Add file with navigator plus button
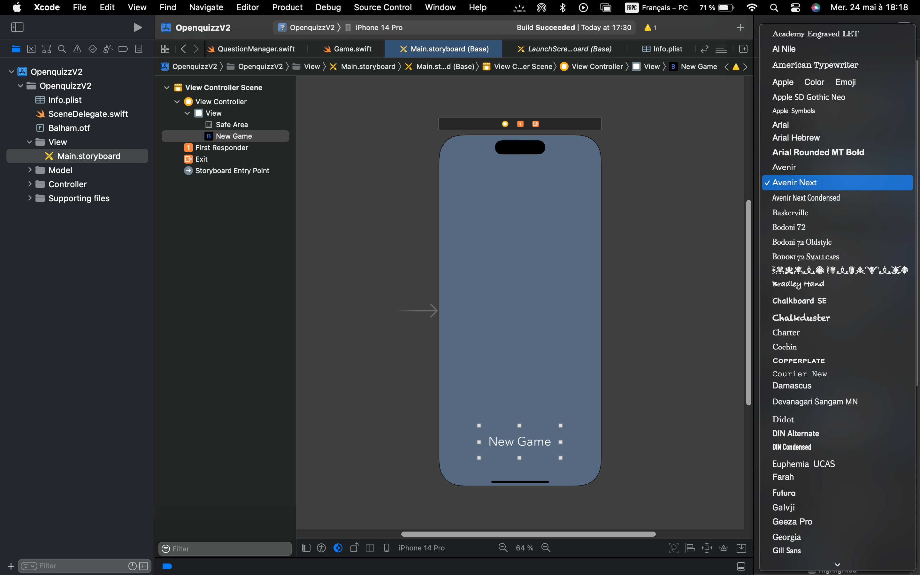This screenshot has width=920, height=575. 11,566
